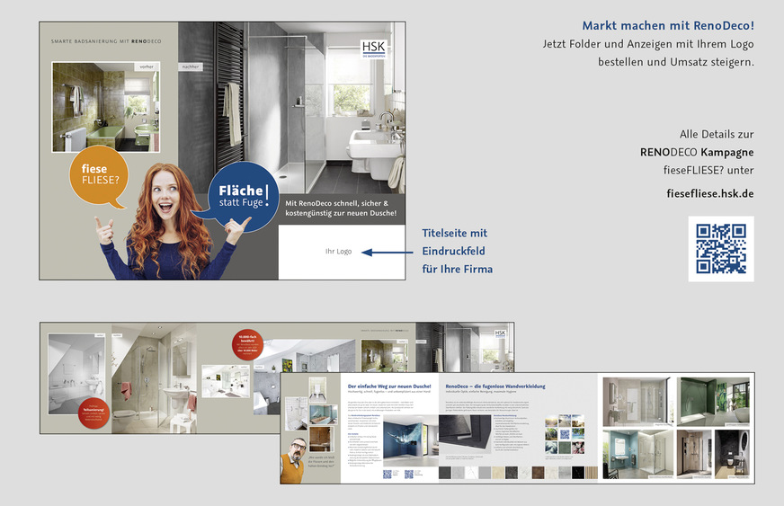Click the dark panel sample image
Viewport: 784px width, 506px height.
point(465,434)
